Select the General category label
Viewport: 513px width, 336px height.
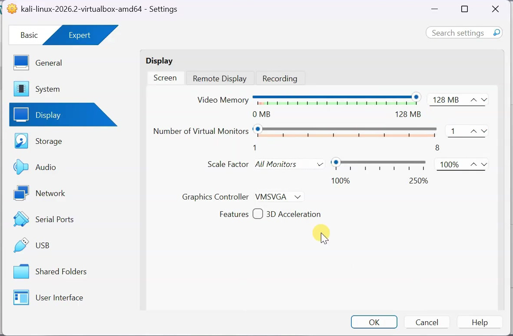click(48, 63)
